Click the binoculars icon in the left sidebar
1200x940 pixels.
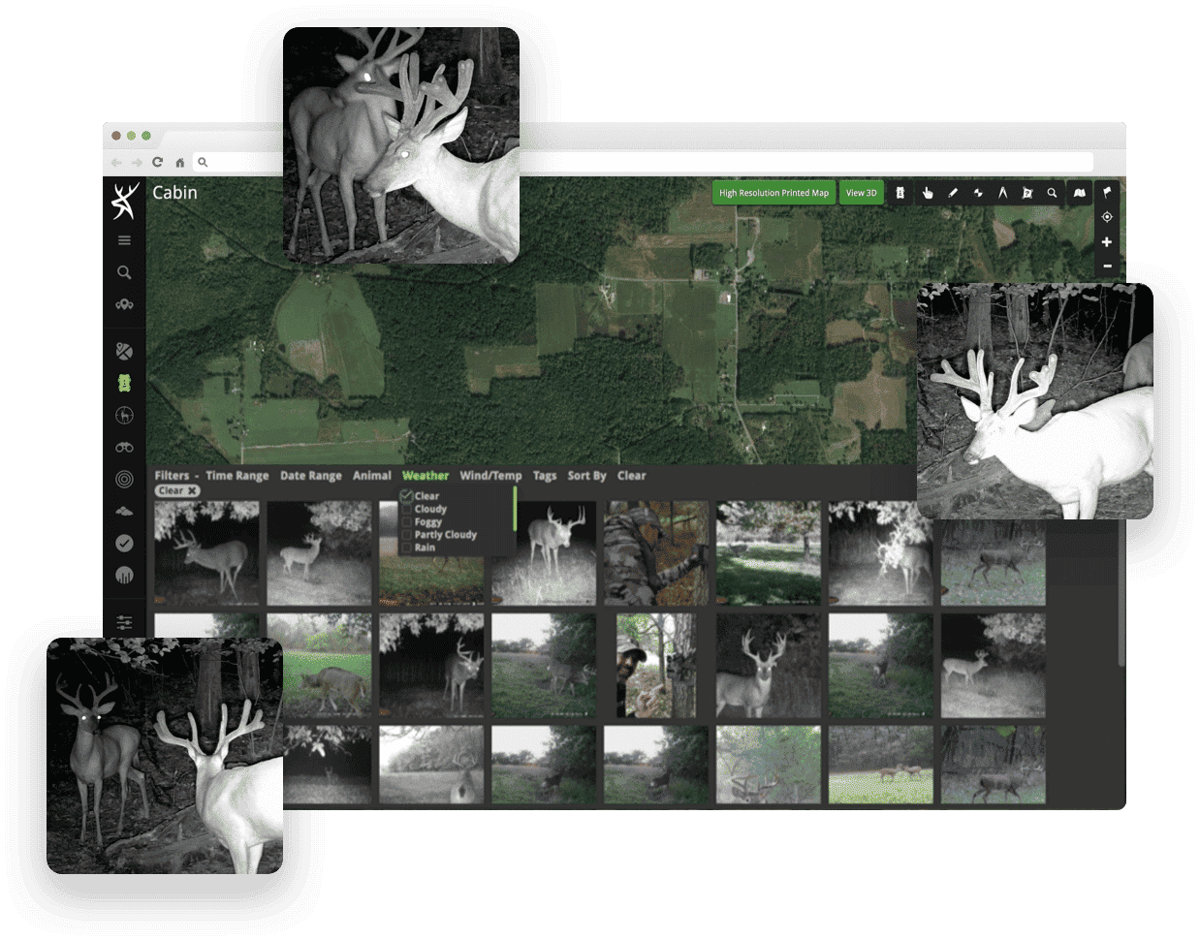(124, 448)
